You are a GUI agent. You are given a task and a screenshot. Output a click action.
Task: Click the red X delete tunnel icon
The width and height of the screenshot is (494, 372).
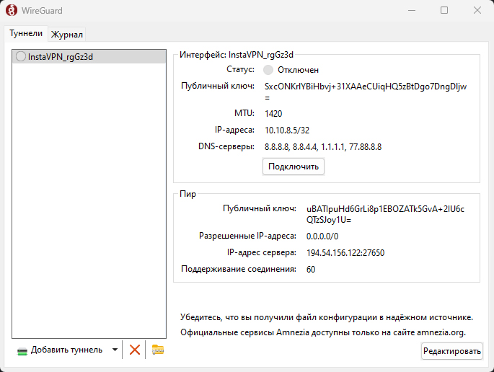[135, 350]
